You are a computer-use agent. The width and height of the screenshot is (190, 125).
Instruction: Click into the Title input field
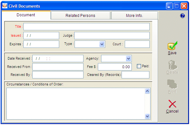(x=86, y=26)
